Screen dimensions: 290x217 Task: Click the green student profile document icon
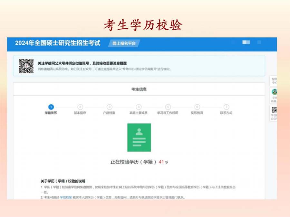[x=139, y=137]
